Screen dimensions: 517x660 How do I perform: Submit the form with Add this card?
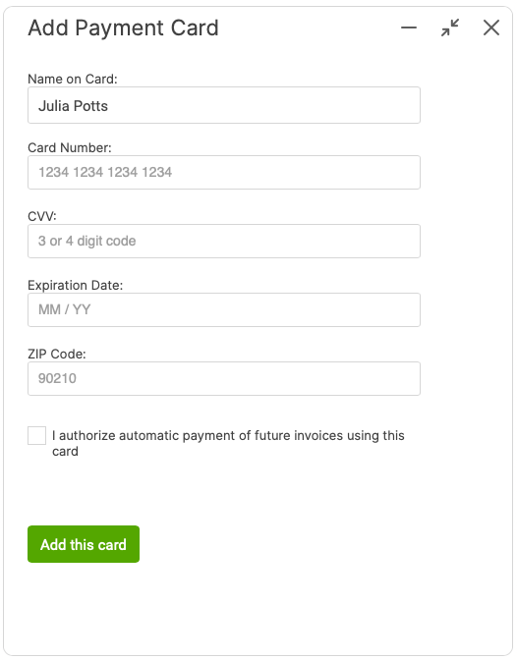pos(84,544)
